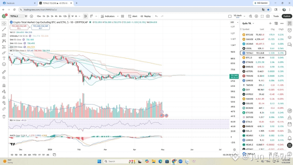Enter fullscreen mode
Viewport: 293px width, 165px height.
pos(262,16)
